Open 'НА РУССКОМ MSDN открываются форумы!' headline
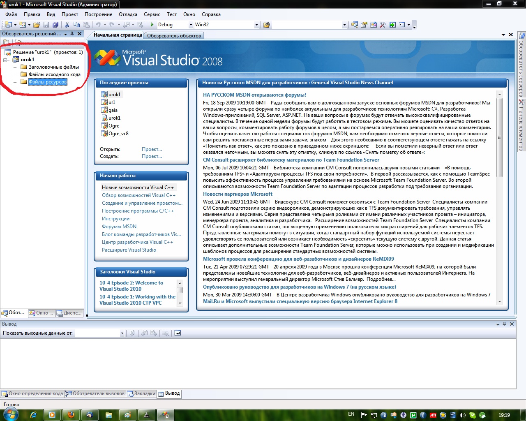Viewport: 526px width, 421px height. click(x=254, y=95)
